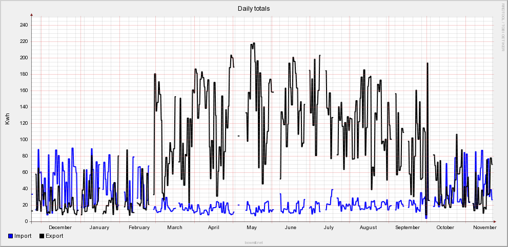Click the black Export legend swatch
This screenshot has width=508, height=247.
coord(42,236)
